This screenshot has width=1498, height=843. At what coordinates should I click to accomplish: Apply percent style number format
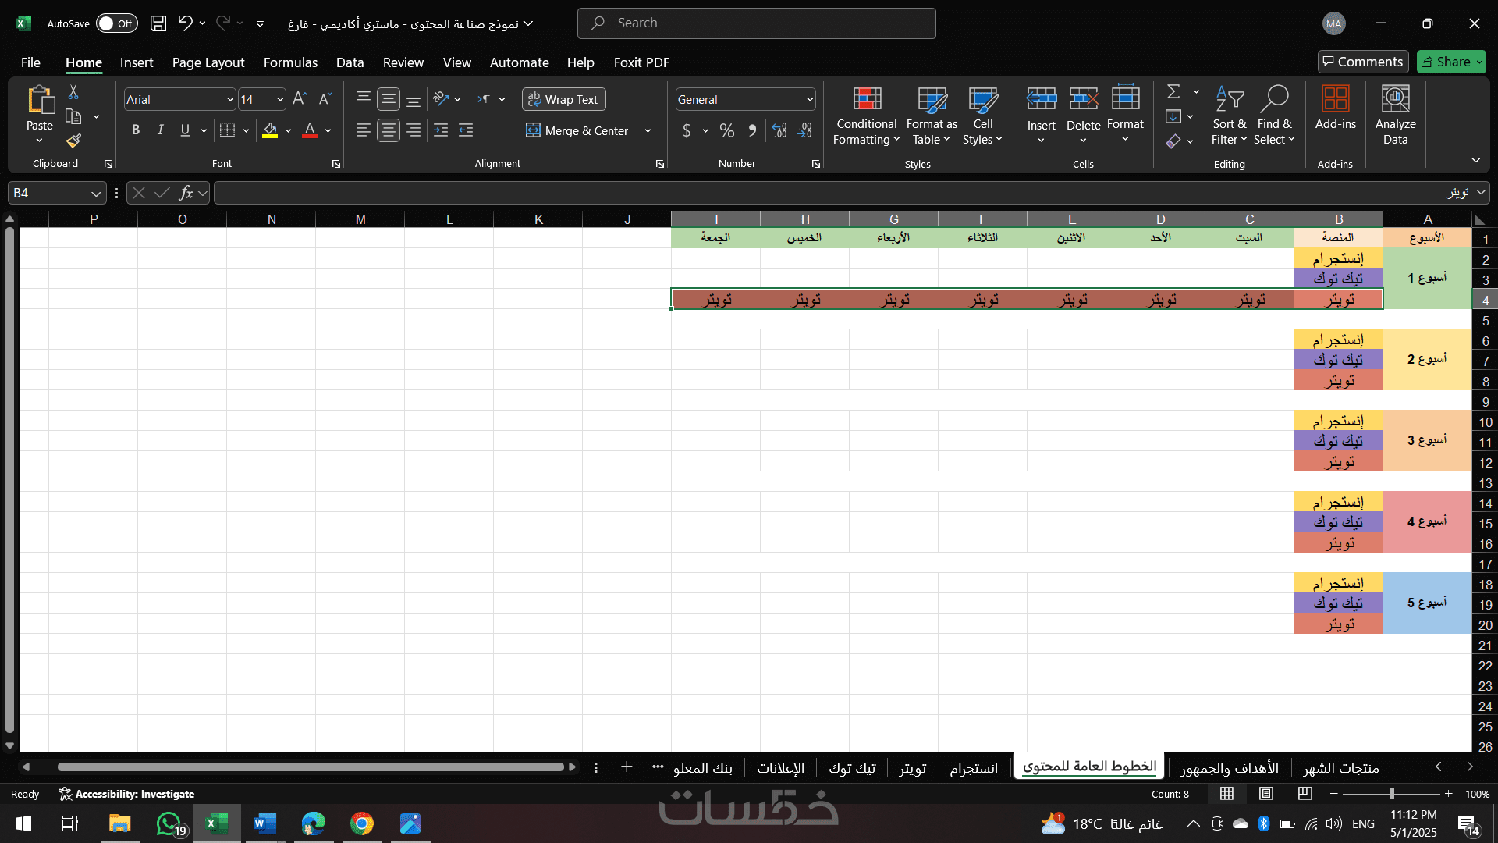(x=726, y=131)
